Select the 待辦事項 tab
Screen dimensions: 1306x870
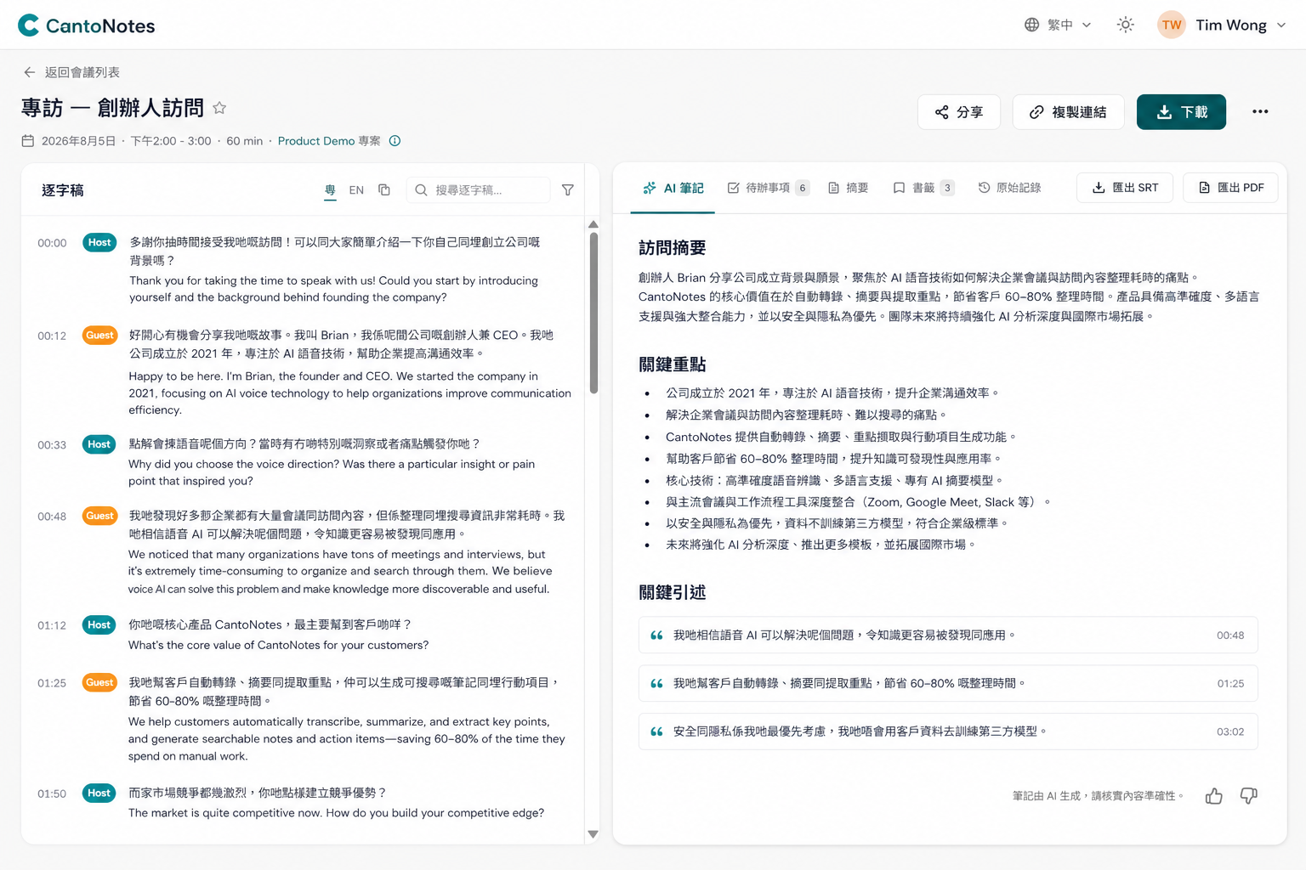768,188
